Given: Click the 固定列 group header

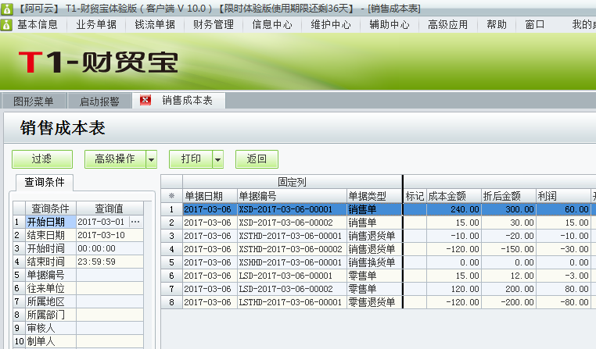Looking at the screenshot, I should pyautogui.click(x=292, y=182).
